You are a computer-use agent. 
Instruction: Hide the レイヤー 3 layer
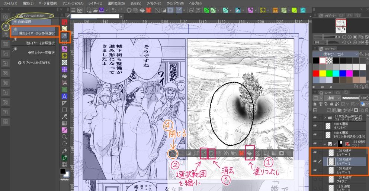point(315,170)
